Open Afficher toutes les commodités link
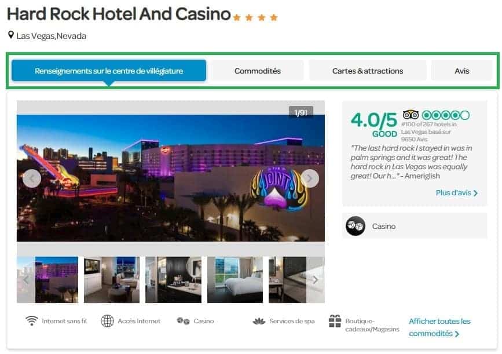 (x=439, y=327)
